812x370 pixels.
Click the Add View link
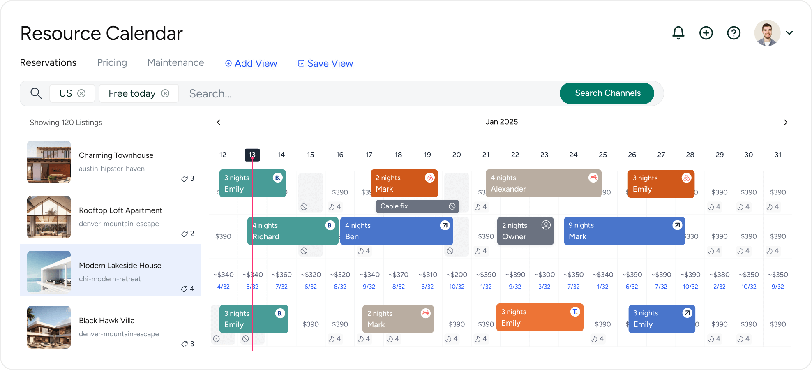(x=251, y=63)
